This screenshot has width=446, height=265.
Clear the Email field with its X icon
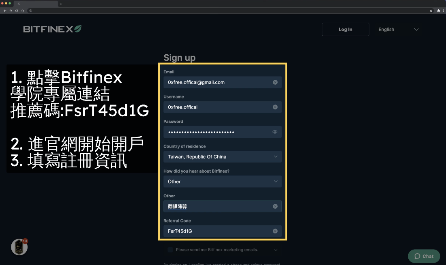pos(275,82)
